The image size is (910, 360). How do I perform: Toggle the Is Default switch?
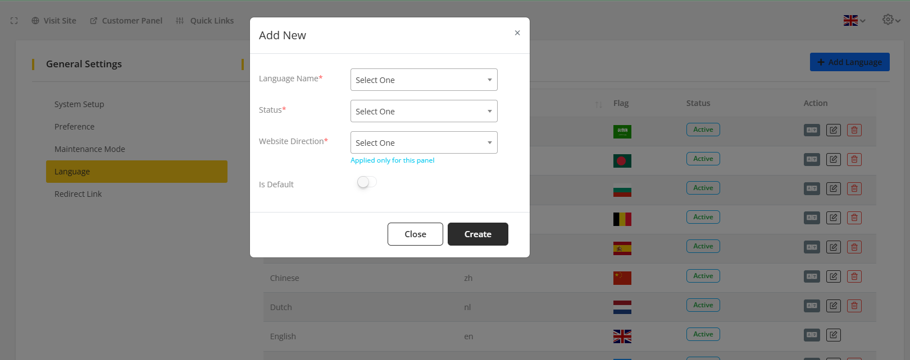367,182
